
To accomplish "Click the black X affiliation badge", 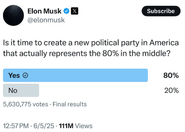I will point(74,11).
